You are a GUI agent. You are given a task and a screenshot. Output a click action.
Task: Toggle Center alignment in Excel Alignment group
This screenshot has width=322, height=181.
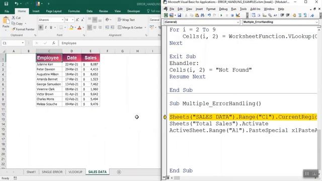point(95,27)
